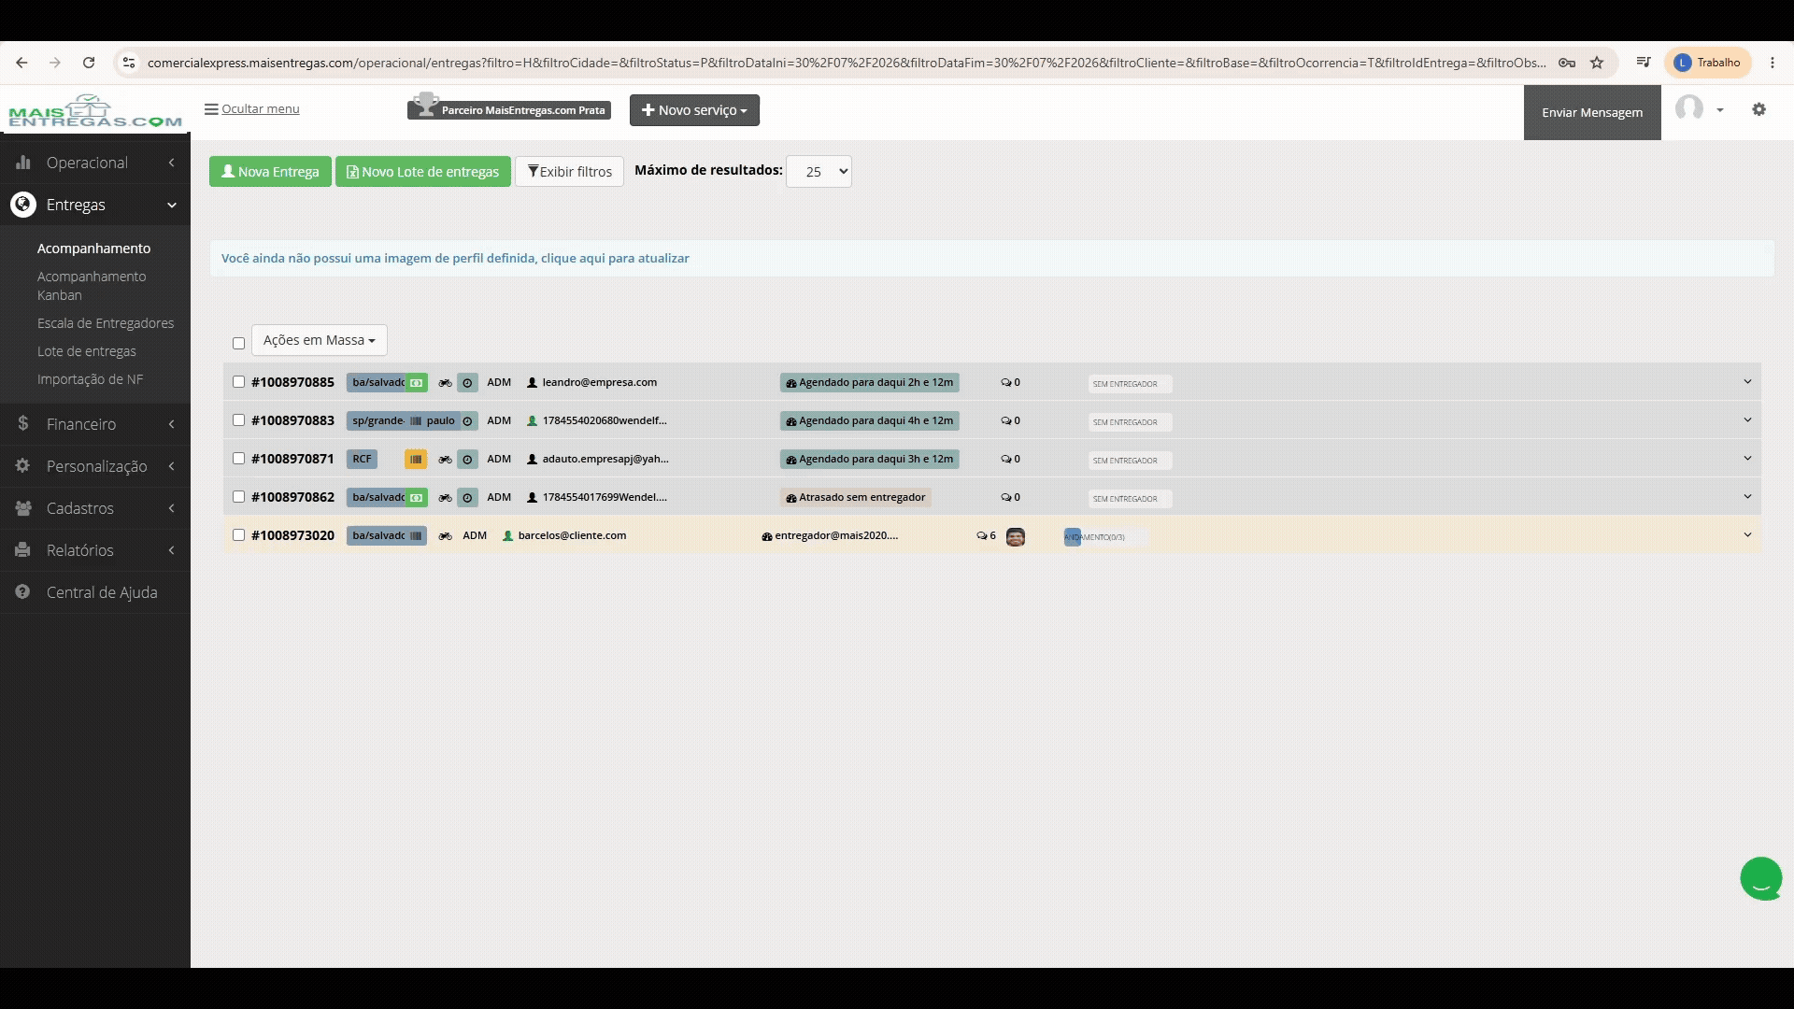Click the Nova Entrega button

[x=270, y=172]
